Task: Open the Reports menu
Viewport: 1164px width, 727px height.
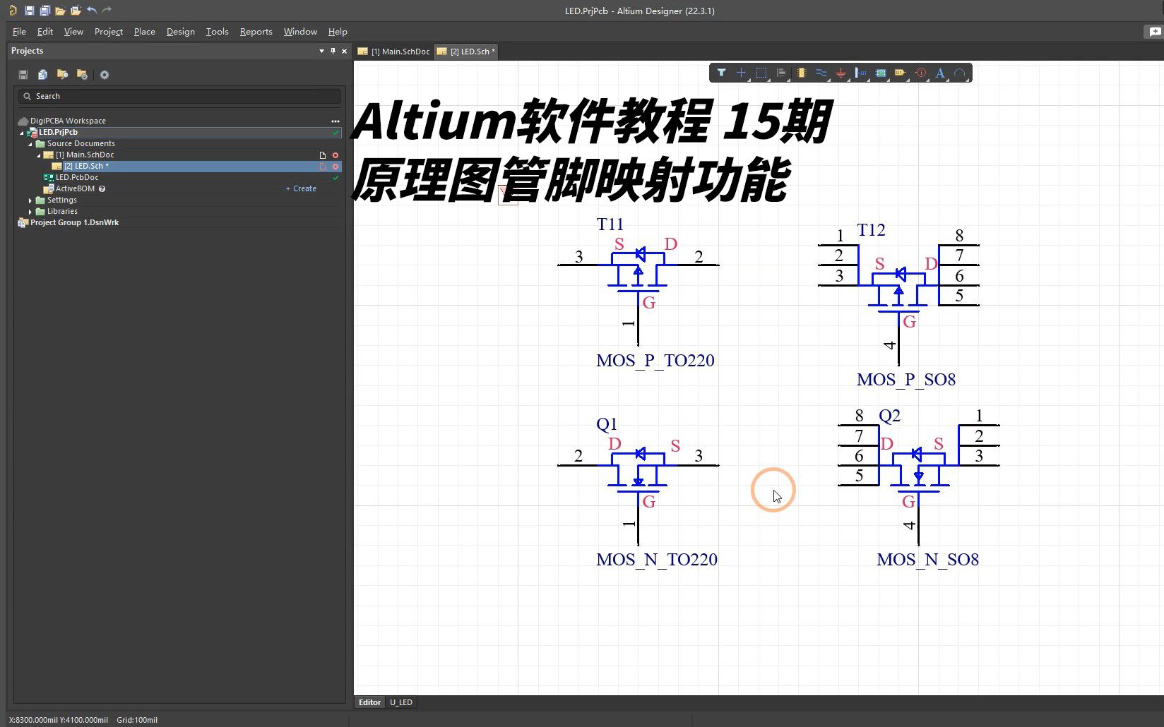Action: click(x=256, y=32)
